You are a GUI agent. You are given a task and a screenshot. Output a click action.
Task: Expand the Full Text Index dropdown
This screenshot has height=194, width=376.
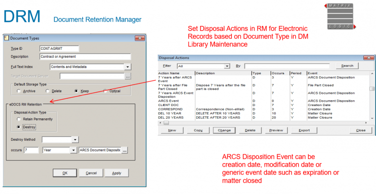click(x=128, y=67)
